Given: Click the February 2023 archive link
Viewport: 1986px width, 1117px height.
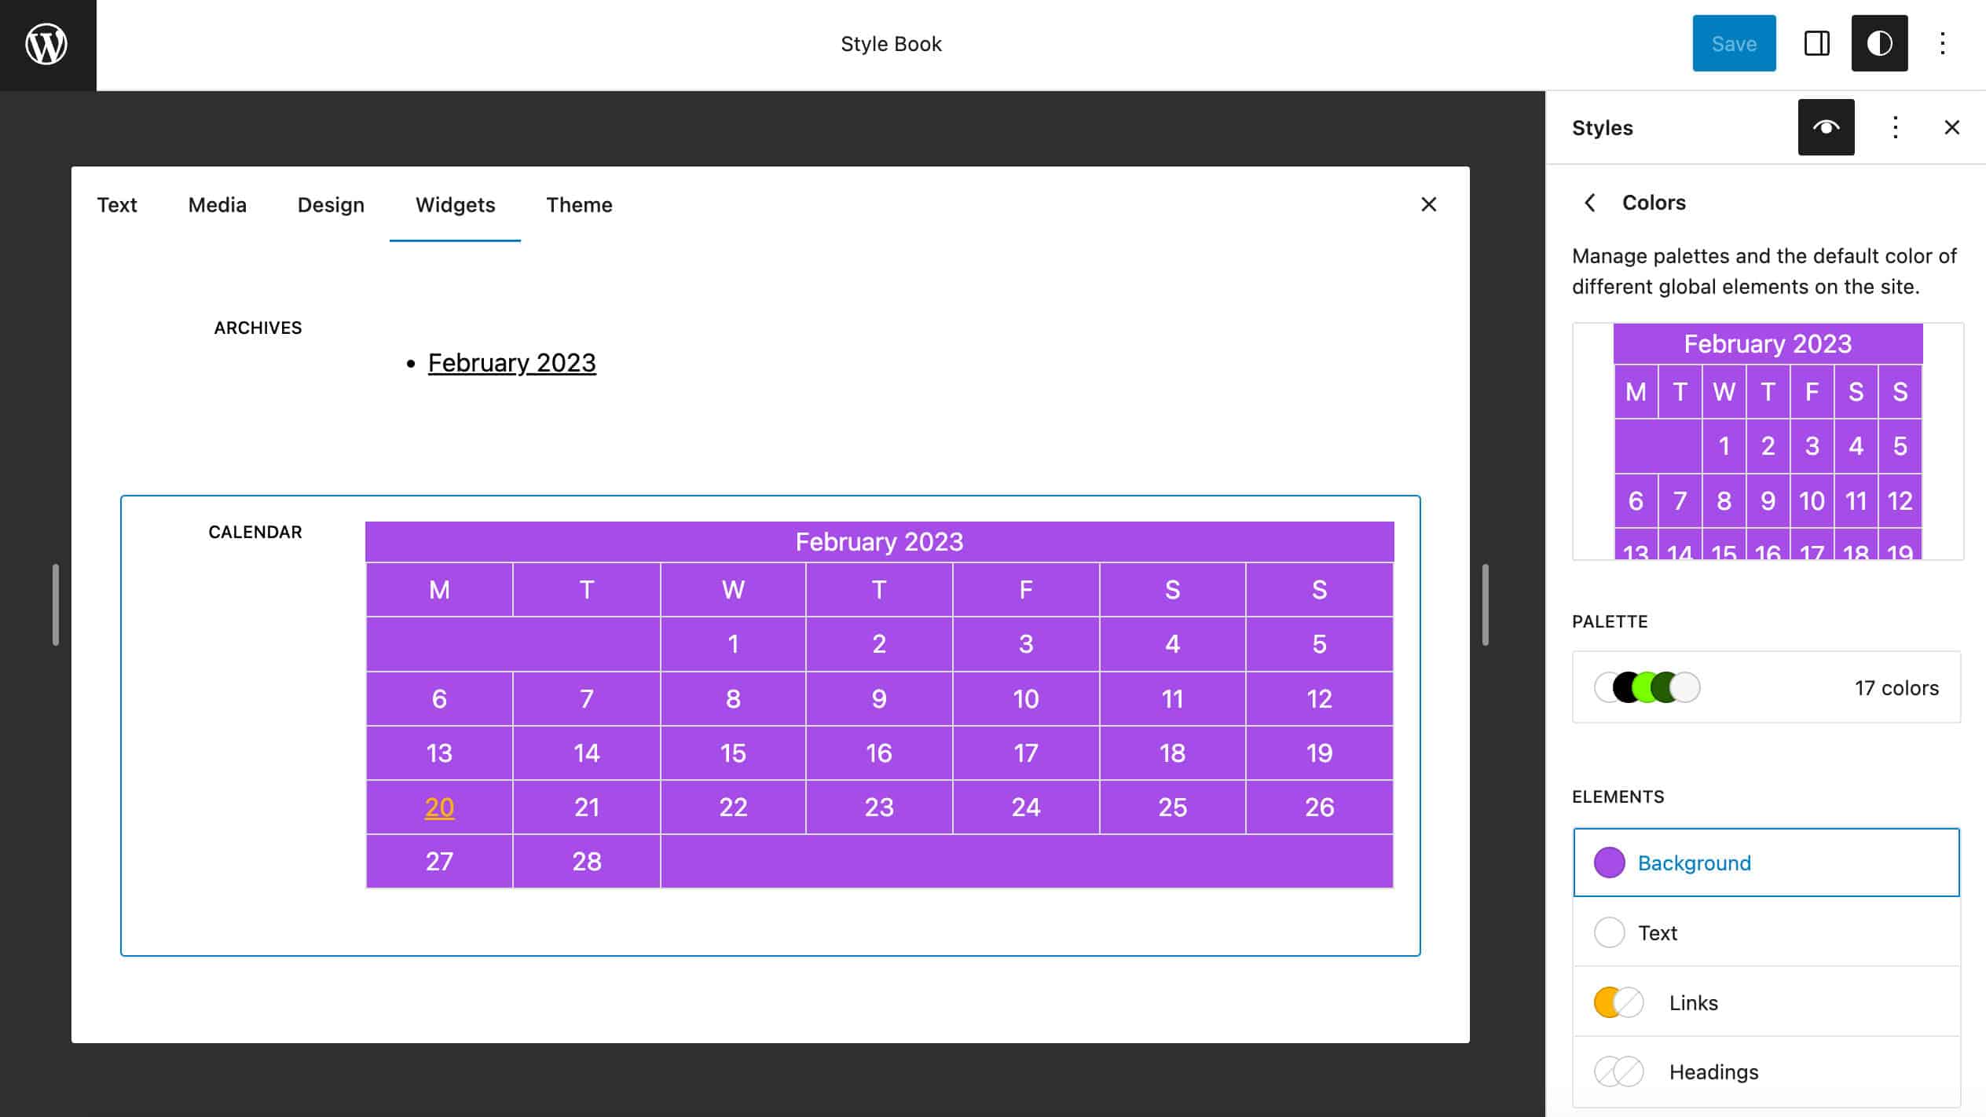Looking at the screenshot, I should (x=511, y=361).
